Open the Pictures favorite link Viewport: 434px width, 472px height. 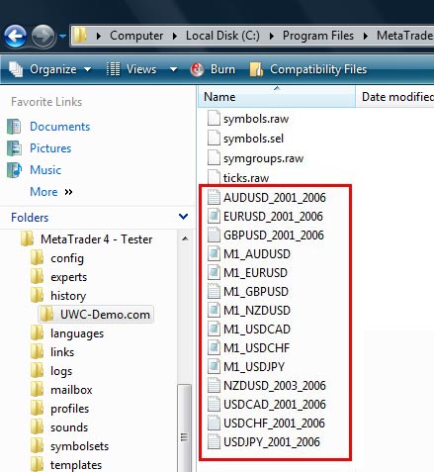50,148
